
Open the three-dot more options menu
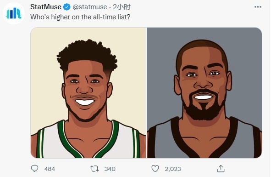click(x=258, y=7)
